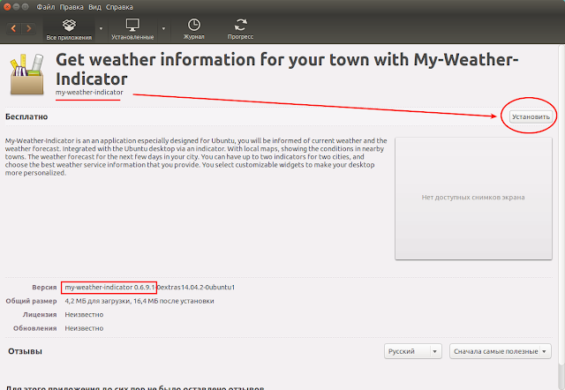Select the review language dropdown Русский
Image resolution: width=565 pixels, height=390 pixels.
413,351
